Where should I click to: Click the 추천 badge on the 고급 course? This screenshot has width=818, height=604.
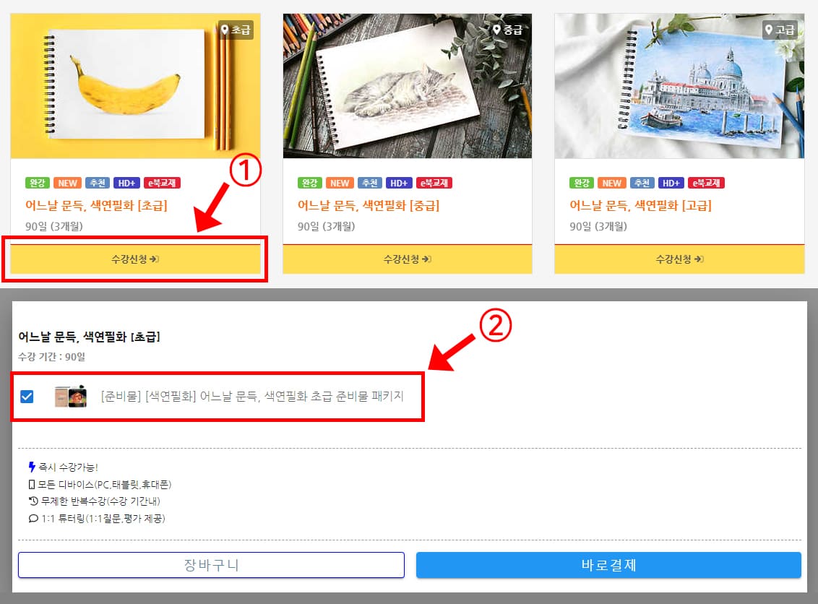[642, 183]
